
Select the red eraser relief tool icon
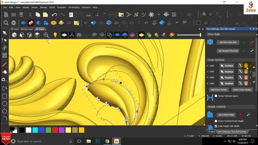click(x=31, y=23)
